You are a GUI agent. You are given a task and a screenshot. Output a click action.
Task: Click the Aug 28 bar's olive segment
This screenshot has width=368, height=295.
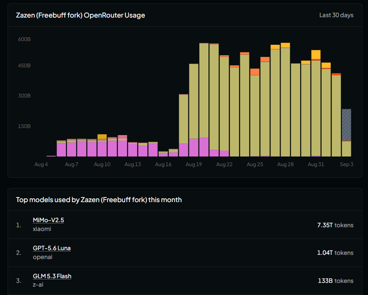286,102
